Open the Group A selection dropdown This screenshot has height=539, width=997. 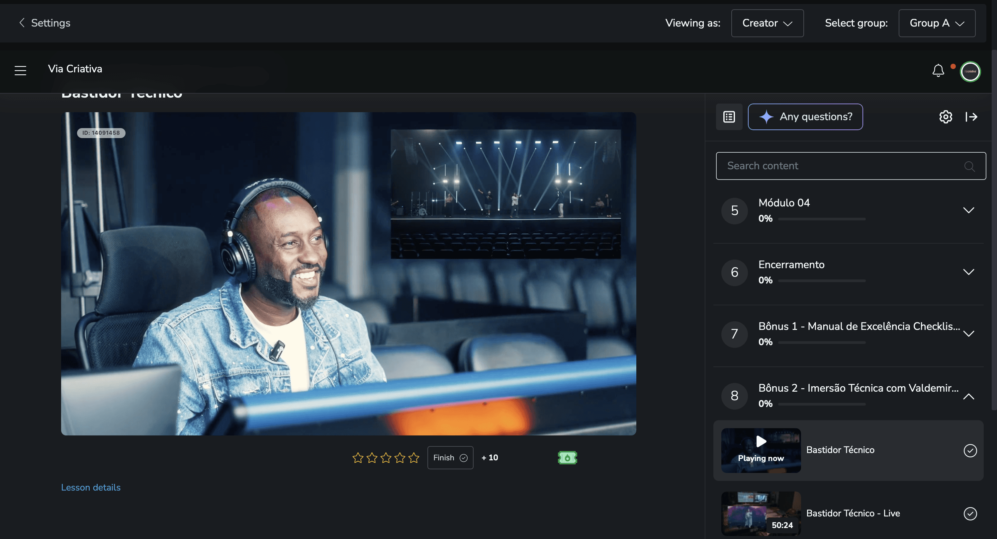[x=937, y=23]
